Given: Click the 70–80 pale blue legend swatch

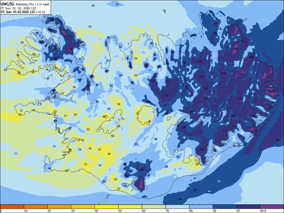Looking at the screenshot, I should click(x=177, y=207).
